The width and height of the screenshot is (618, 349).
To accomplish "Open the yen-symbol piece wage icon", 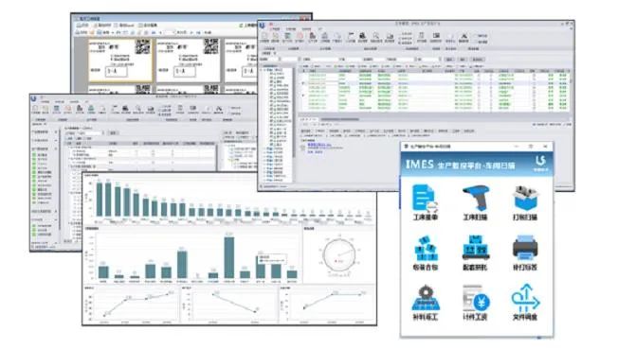I will pos(476,298).
